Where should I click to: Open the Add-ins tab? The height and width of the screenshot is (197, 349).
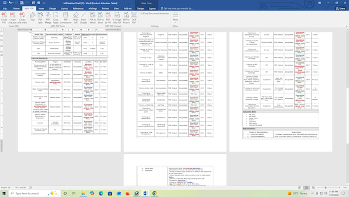click(127, 8)
